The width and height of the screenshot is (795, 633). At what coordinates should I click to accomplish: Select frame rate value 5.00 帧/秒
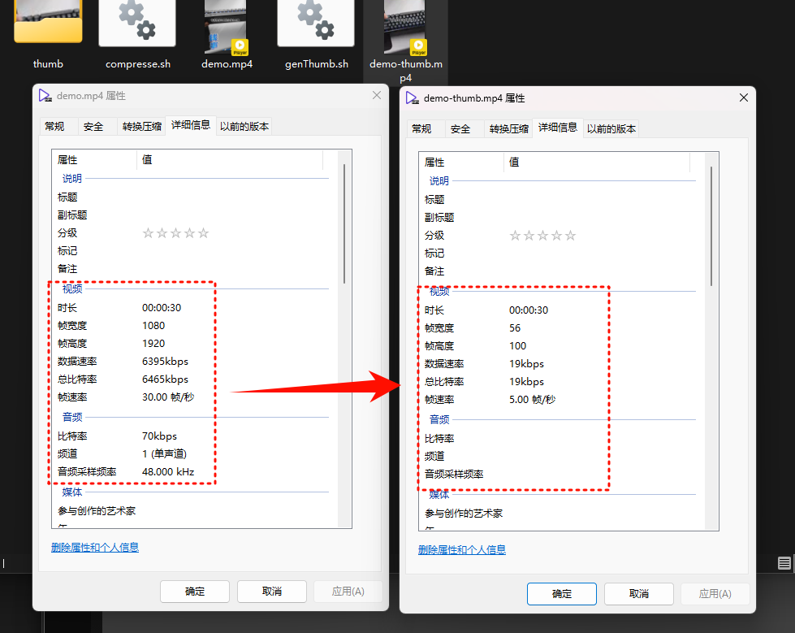[x=533, y=400]
